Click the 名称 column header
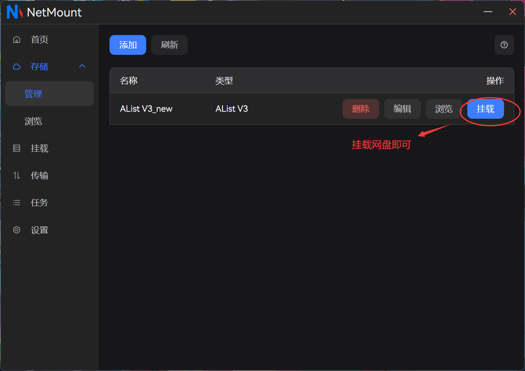525x371 pixels. (129, 81)
